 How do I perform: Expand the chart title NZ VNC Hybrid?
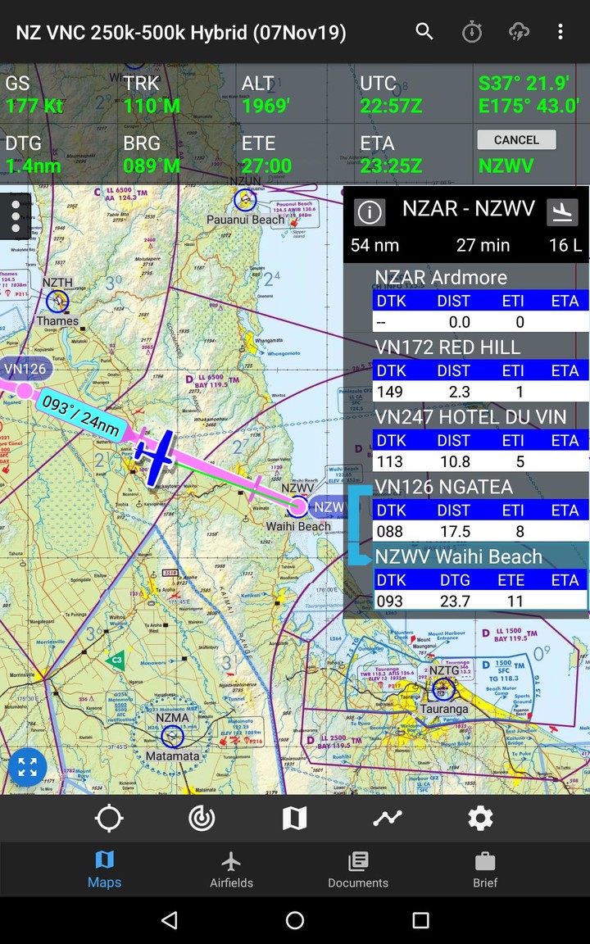[x=181, y=33]
